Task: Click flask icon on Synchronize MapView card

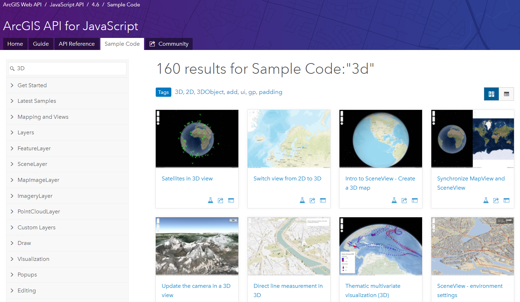Action: point(486,200)
